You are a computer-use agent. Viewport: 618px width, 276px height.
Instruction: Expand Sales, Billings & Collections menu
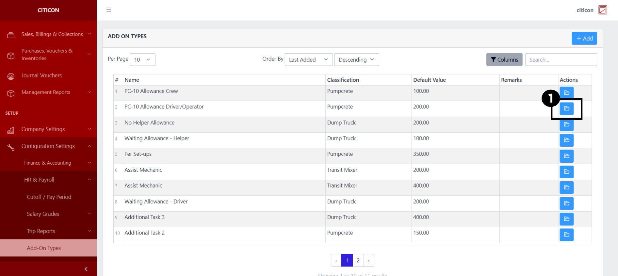(x=48, y=34)
